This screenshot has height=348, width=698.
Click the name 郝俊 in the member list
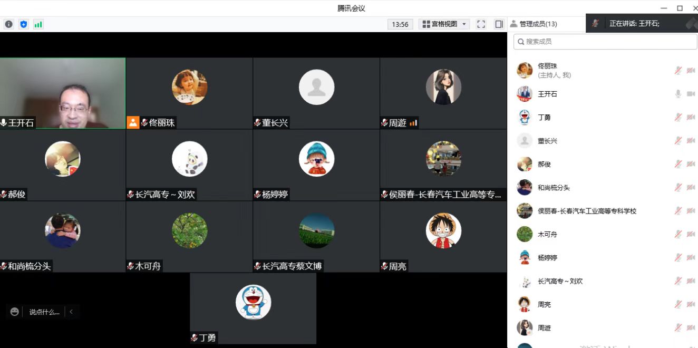point(544,164)
